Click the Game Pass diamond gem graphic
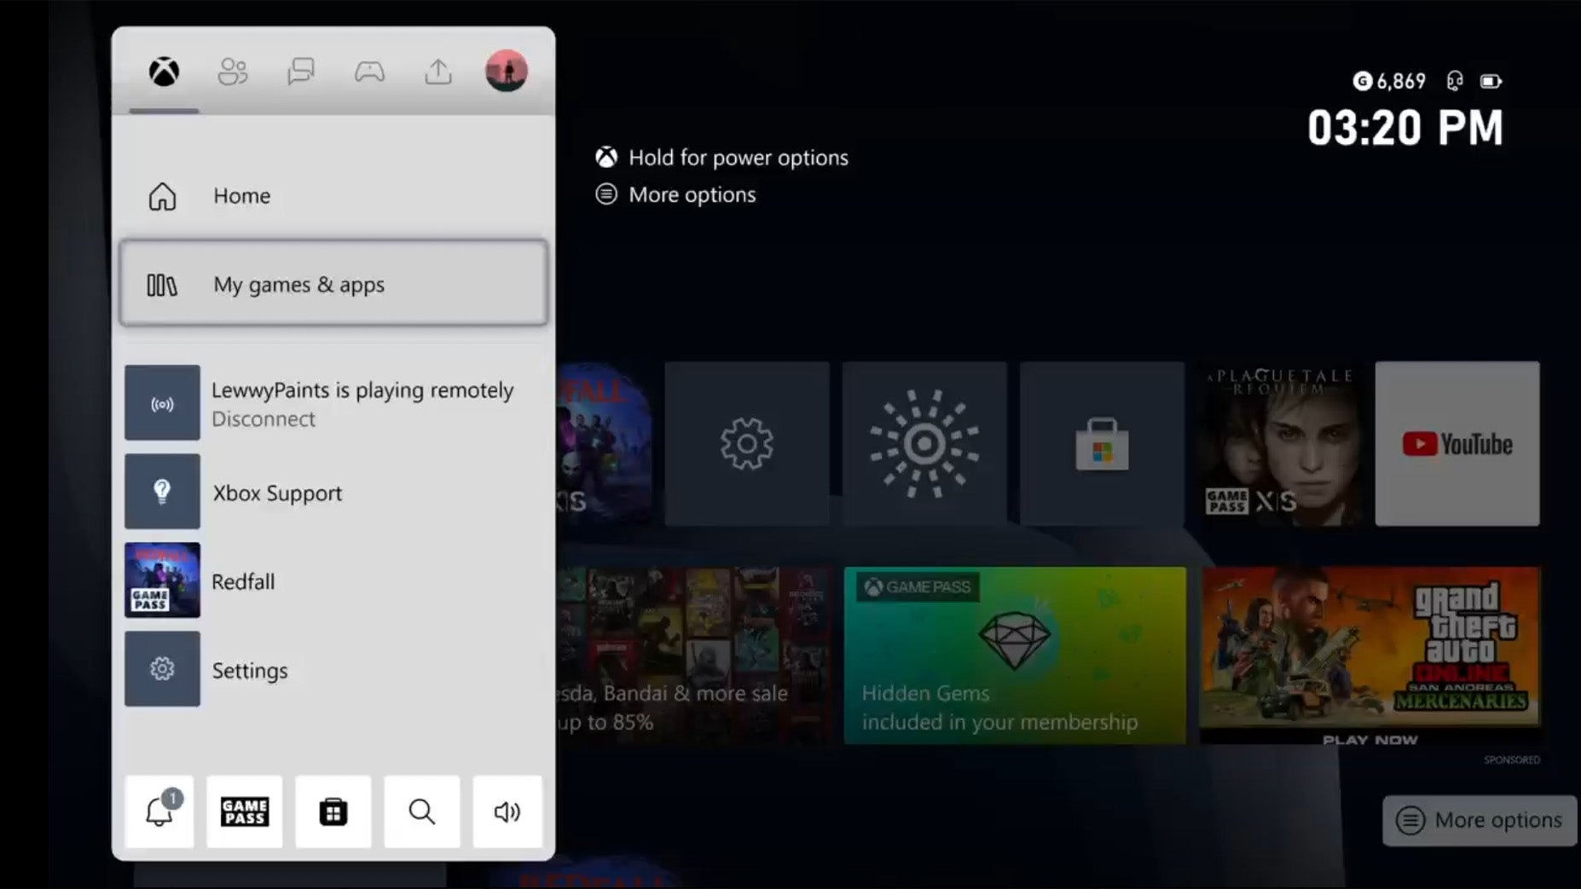This screenshot has height=889, width=1581. pos(1015,639)
